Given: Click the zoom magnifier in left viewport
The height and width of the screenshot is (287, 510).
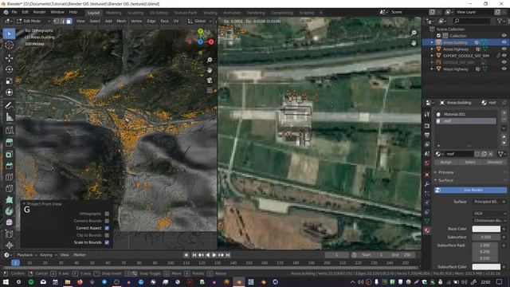Looking at the screenshot, I should pos(210,60).
